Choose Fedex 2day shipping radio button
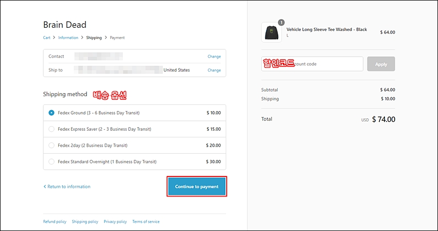The height and width of the screenshot is (231, 438). click(x=52, y=146)
